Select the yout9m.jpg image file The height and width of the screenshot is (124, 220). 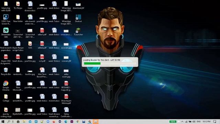point(42,6)
